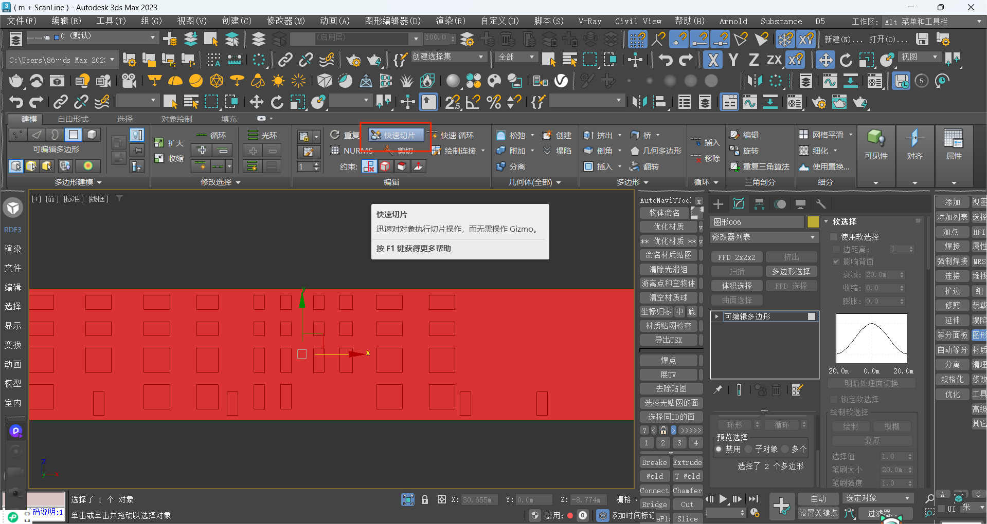The image size is (987, 524).
Task: Click the 体积选择 modifier button
Action: [737, 286]
